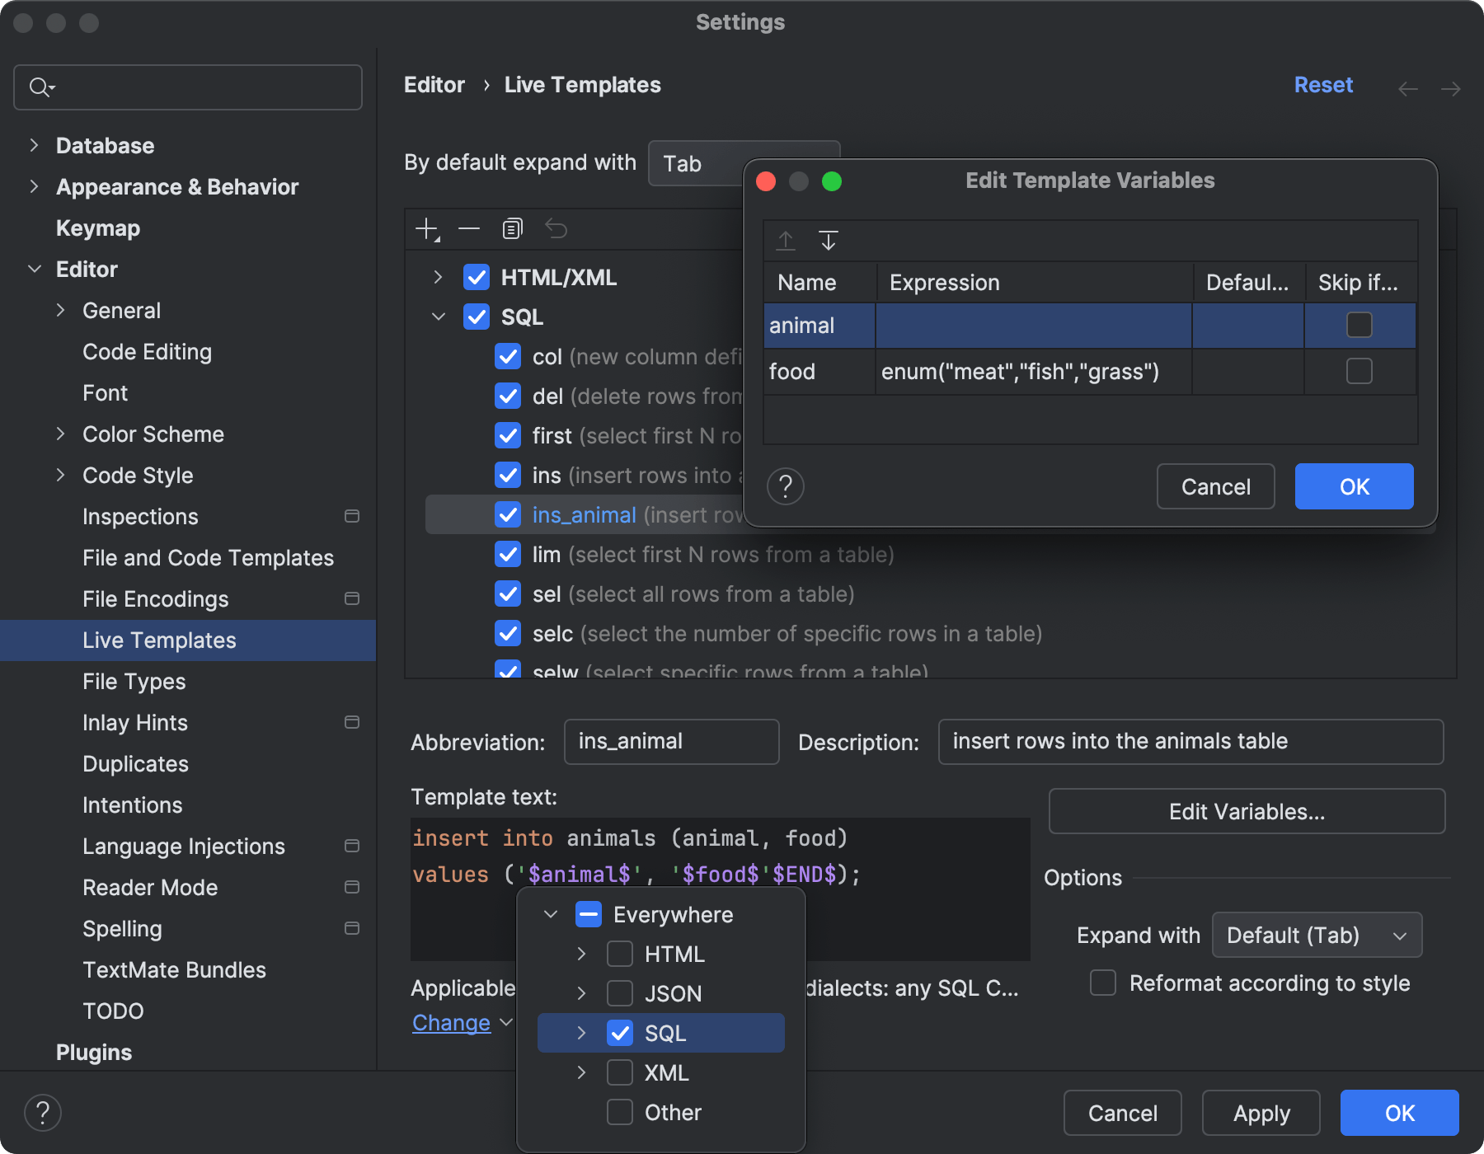This screenshot has height=1154, width=1484.
Task: Move the animal variable up
Action: (786, 241)
